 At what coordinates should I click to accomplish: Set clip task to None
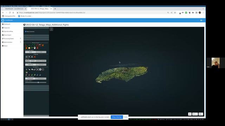(27, 61)
